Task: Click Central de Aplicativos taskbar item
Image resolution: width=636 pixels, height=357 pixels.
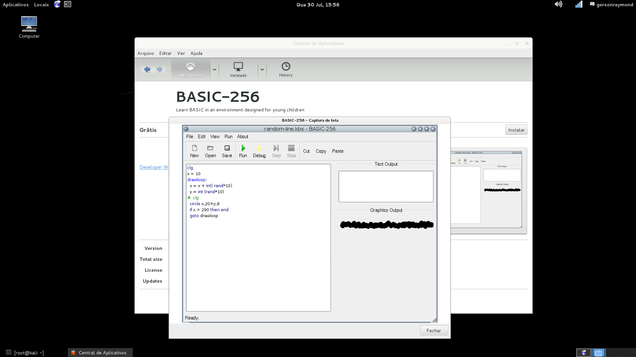Action: [x=100, y=353]
